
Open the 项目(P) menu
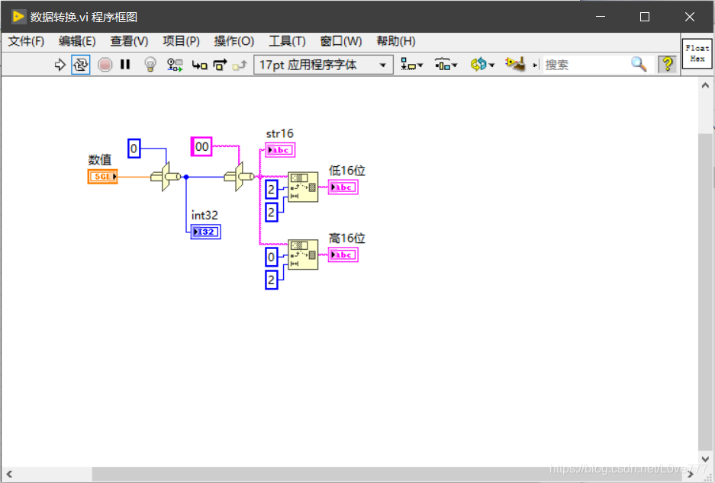[x=181, y=41]
